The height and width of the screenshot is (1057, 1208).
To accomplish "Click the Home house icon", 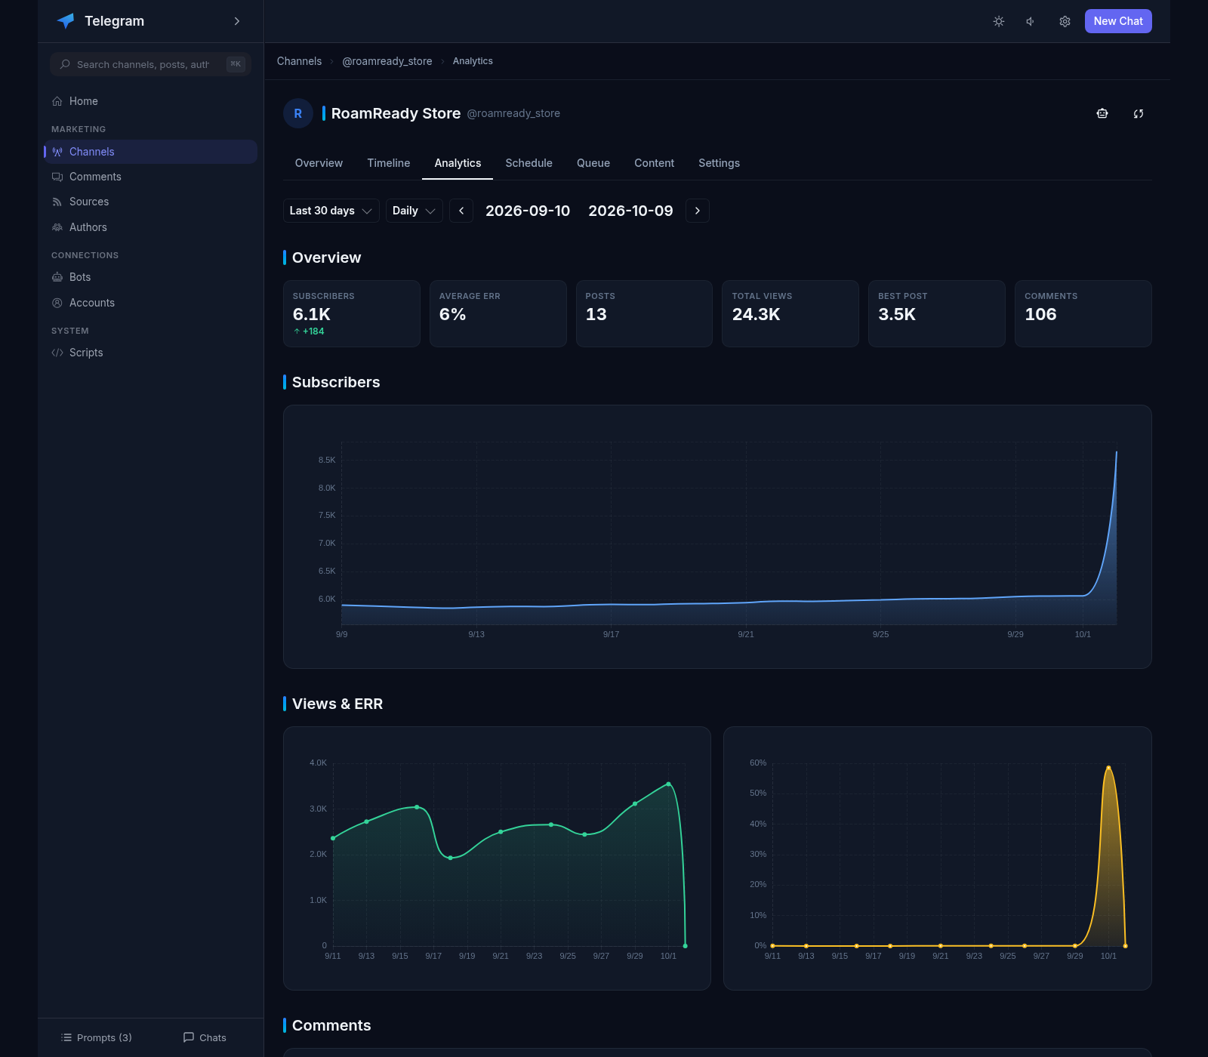I will click(57, 101).
